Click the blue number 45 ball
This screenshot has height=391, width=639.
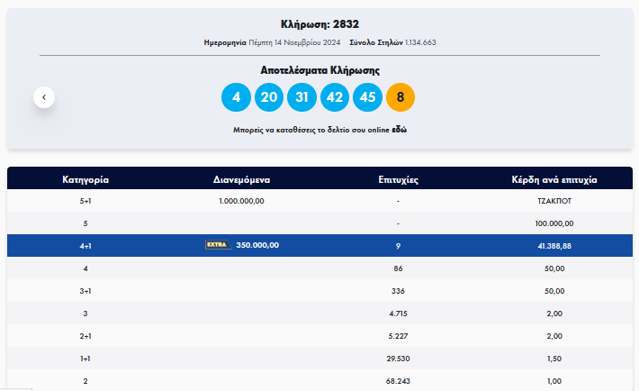367,96
